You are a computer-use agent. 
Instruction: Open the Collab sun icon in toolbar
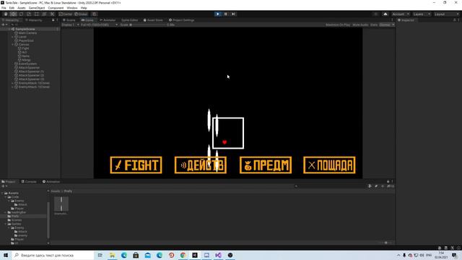tap(375, 14)
